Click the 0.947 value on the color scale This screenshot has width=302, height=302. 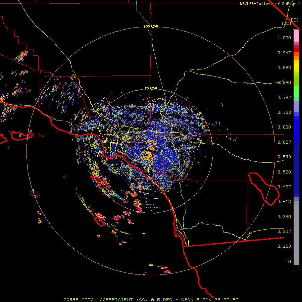284,53
